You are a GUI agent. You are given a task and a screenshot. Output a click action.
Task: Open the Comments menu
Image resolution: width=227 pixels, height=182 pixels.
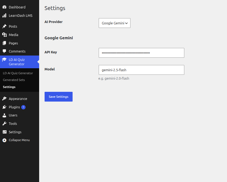point(20,51)
